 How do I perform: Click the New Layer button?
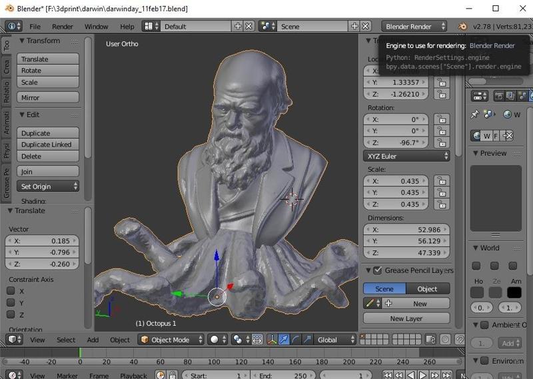coord(406,318)
